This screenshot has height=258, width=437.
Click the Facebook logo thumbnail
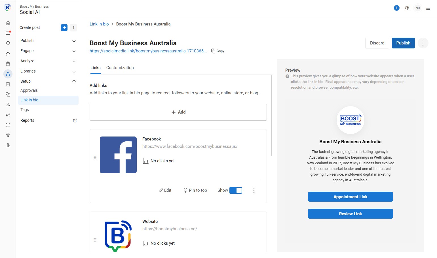point(118,155)
